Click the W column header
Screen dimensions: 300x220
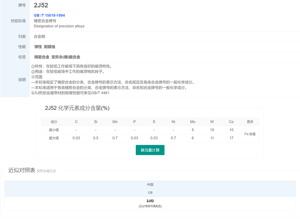212,122
